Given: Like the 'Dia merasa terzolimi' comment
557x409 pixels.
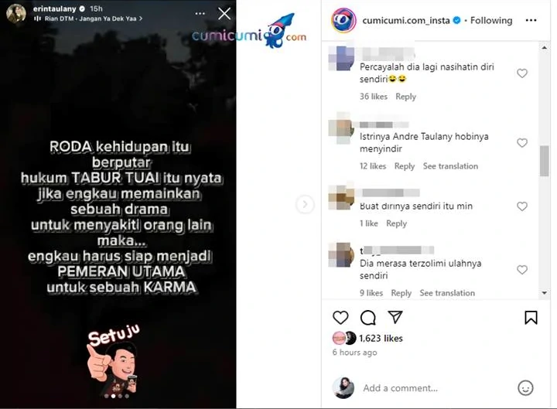Looking at the screenshot, I should tap(522, 270).
